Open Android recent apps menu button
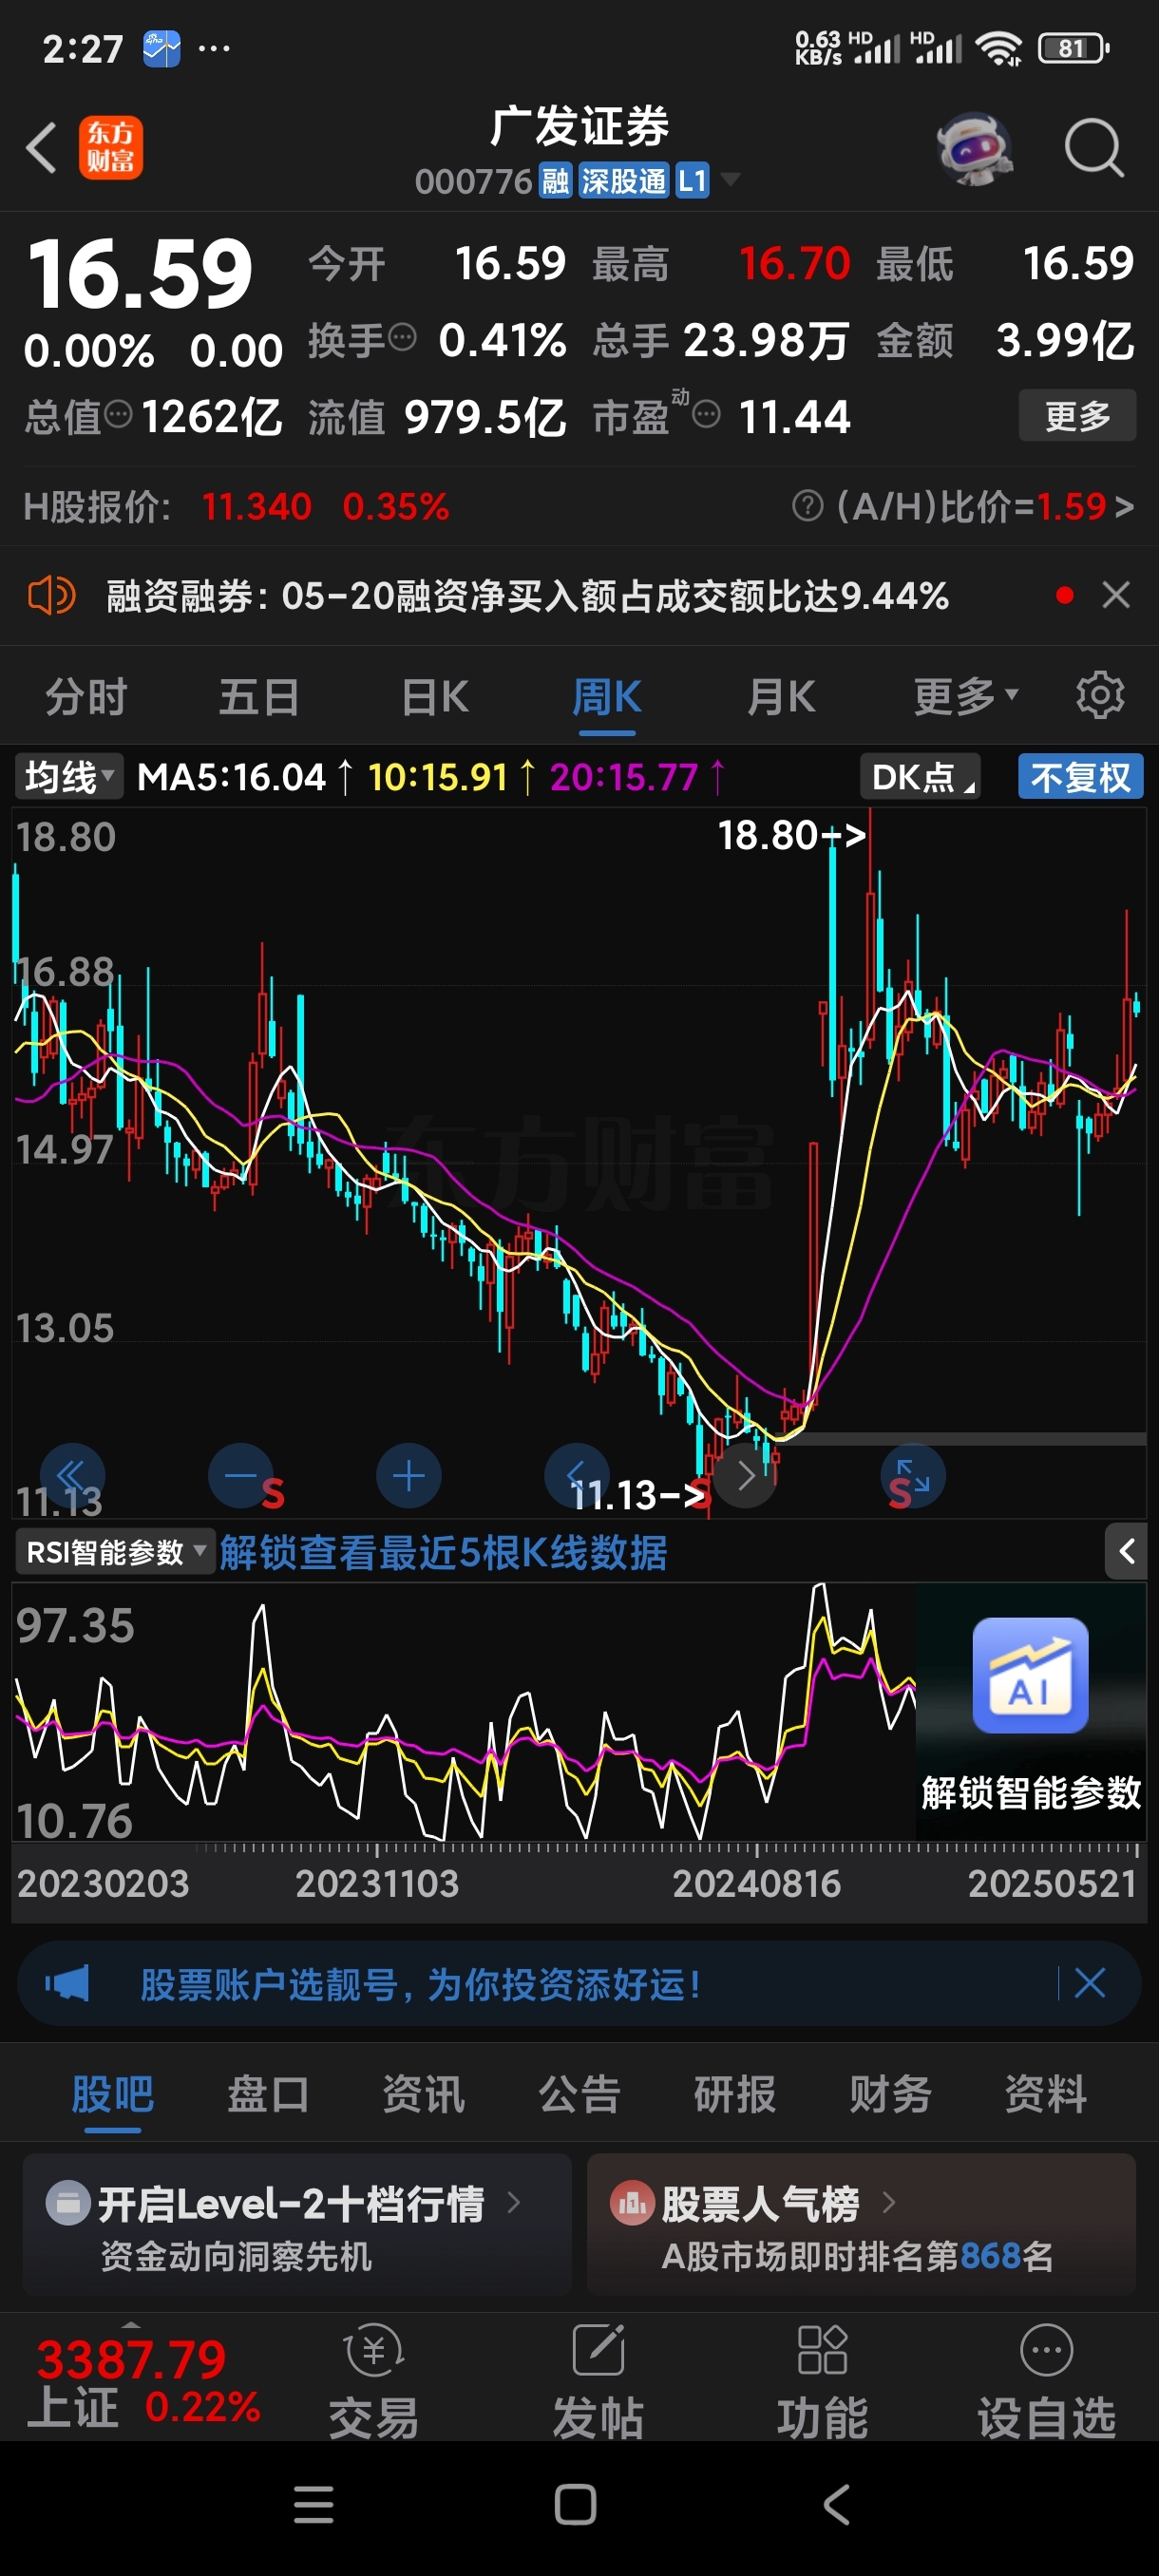This screenshot has height=2576, width=1159. point(313,2505)
